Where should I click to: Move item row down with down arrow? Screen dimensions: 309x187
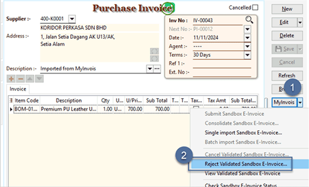tap(39, 79)
